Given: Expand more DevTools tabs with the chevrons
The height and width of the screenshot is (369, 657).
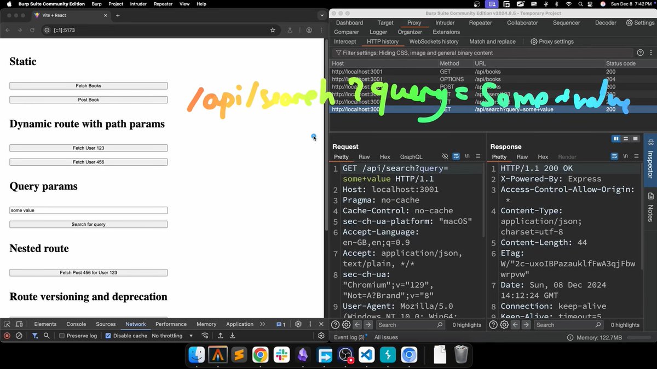Looking at the screenshot, I should 263,324.
